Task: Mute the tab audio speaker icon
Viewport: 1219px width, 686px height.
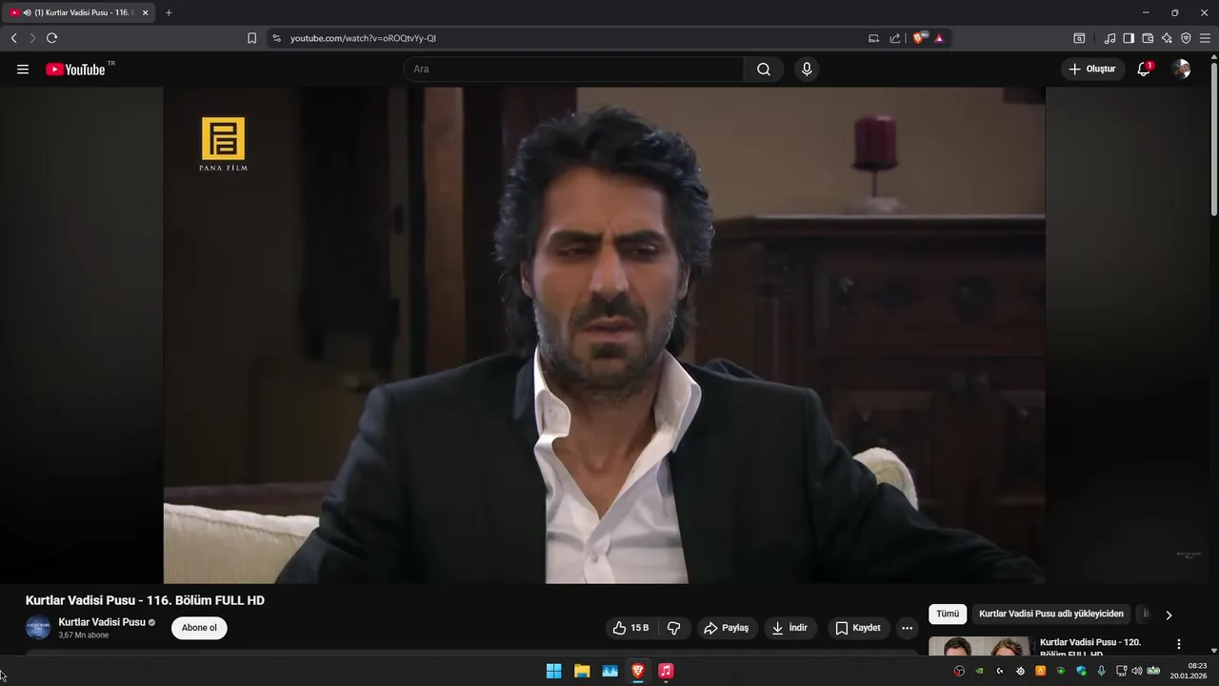Action: (27, 12)
